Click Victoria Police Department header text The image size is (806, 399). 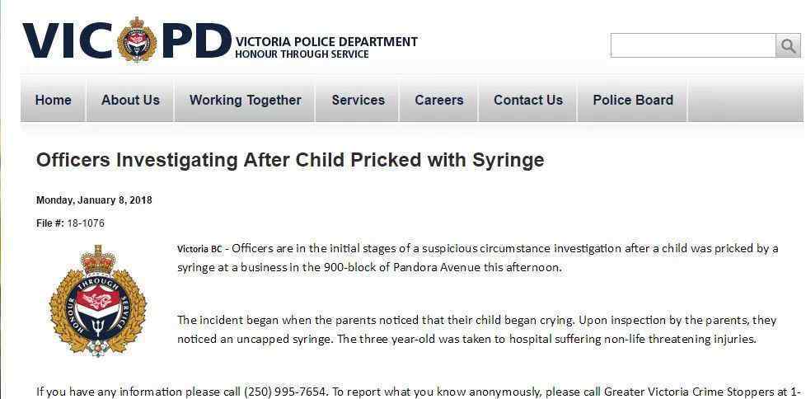point(326,42)
